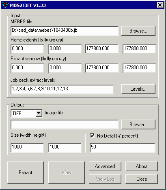The image size is (166, 190).
Task: Open Advanced settings
Action: pyautogui.click(x=105, y=166)
